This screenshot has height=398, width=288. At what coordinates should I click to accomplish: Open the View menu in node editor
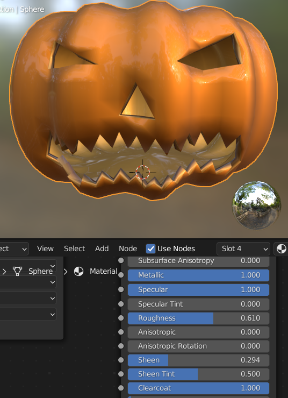point(45,248)
